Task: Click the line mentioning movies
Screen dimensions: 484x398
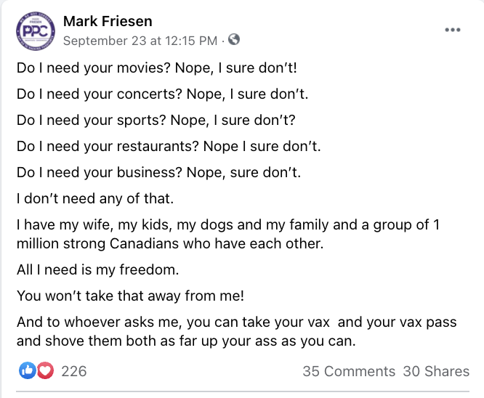Action: (x=157, y=68)
